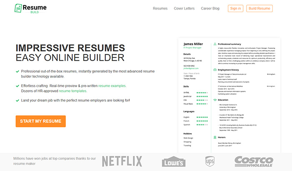The width and height of the screenshot is (292, 171).
Task: Click checkmark beside 'Land your dream job'
Action: click(17, 100)
